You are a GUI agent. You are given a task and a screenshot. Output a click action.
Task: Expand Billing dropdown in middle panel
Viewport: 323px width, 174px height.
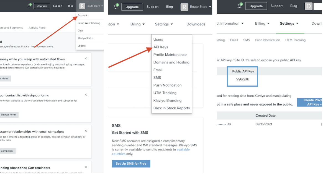point(137,24)
